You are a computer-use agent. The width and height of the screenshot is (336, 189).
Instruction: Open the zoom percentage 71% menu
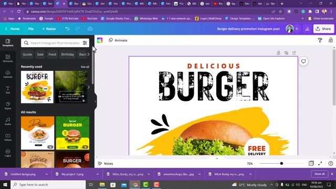(250, 163)
